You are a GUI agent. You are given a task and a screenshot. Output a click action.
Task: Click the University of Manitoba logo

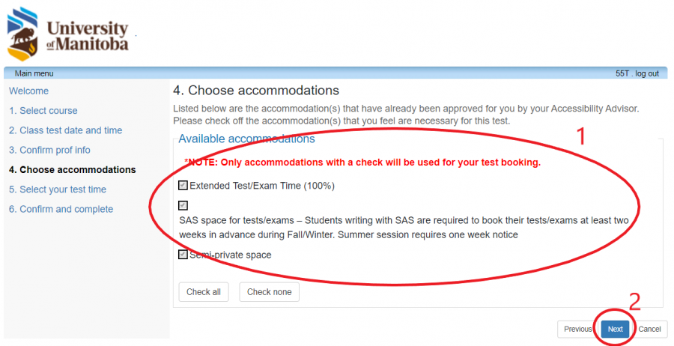[67, 36]
